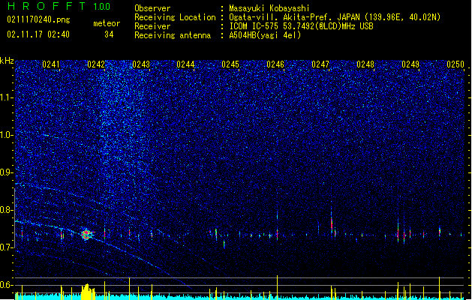Click the 0.9 kHz axis label
Screen dimensions: 472x300
(7, 172)
